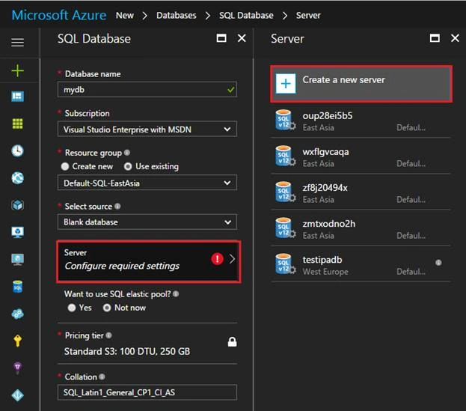466x411 pixels.
Task: Click Pricing tier info icon
Action: click(x=108, y=335)
